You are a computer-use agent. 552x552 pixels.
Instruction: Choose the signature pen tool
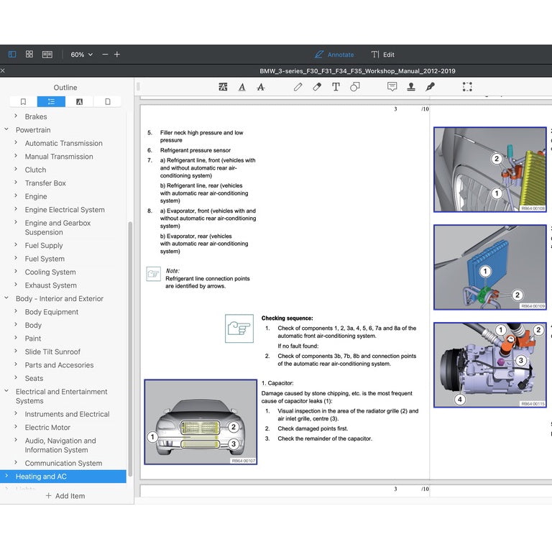(x=430, y=86)
